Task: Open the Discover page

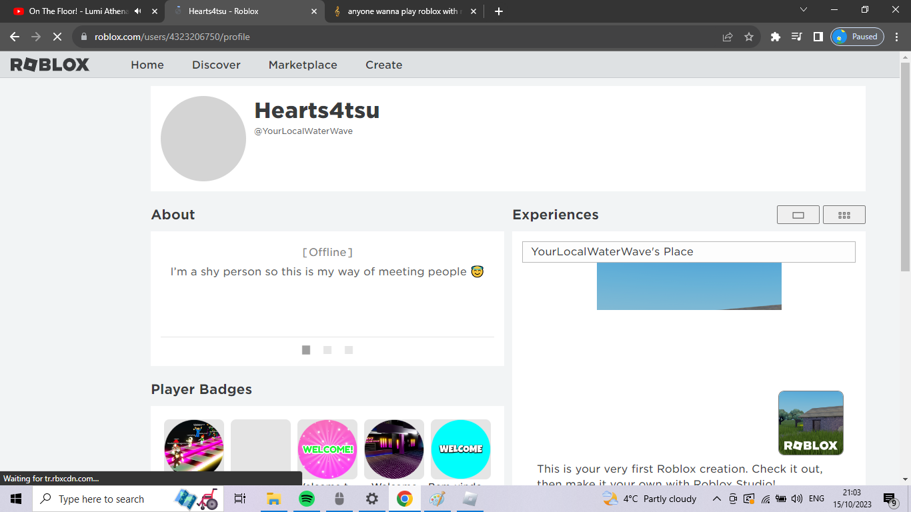Action: click(216, 65)
